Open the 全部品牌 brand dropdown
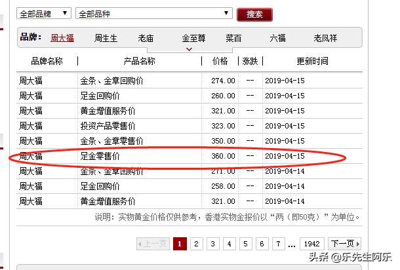 point(44,13)
